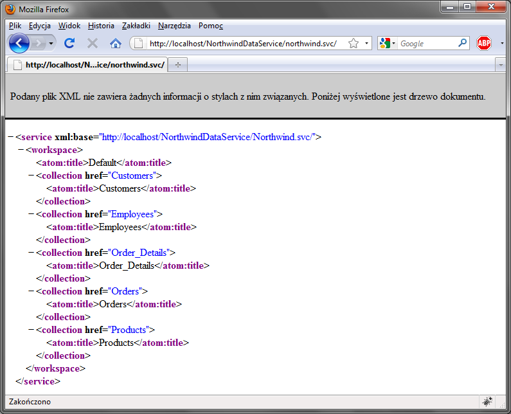511x414 pixels.
Task: Maximize the Firefox window
Action: point(467,7)
